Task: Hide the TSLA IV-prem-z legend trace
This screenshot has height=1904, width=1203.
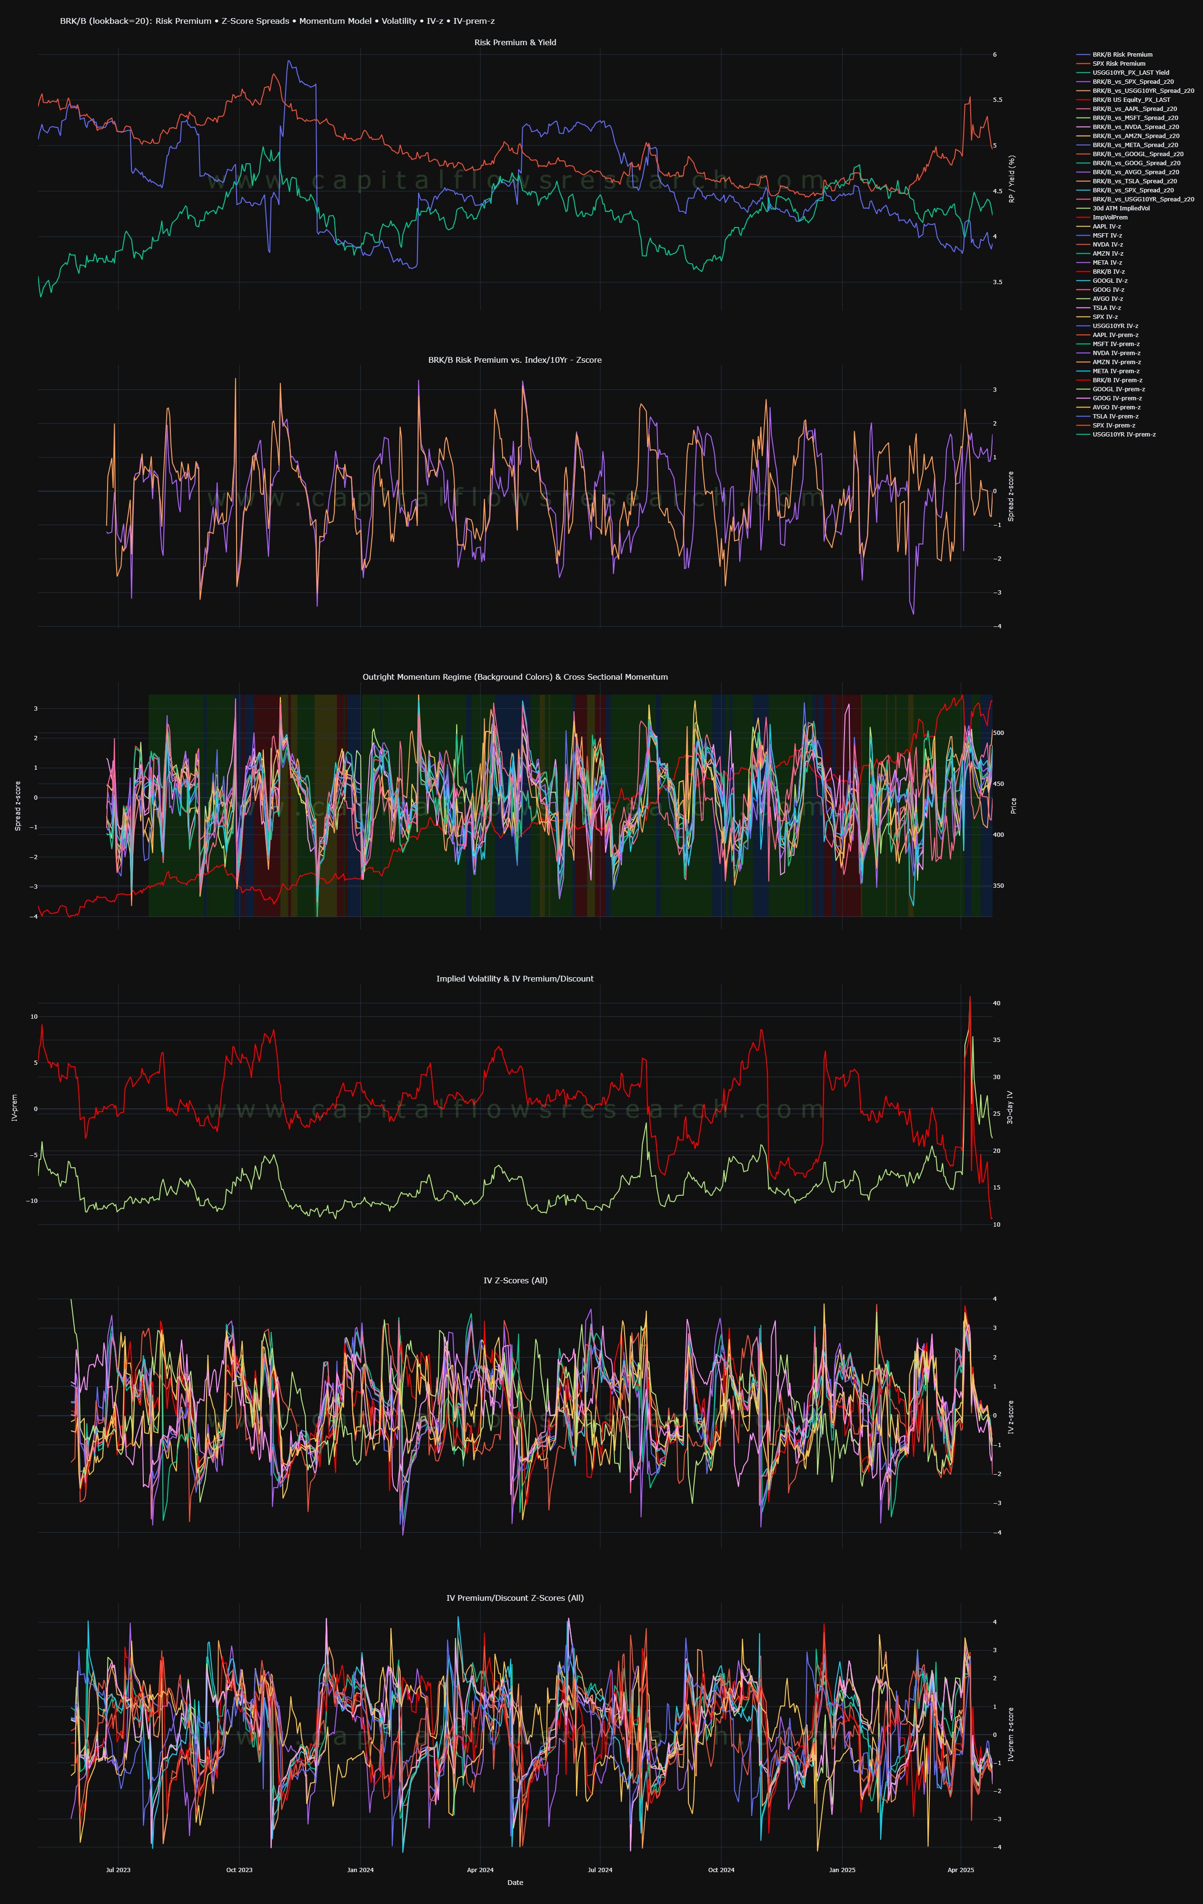Action: (x=1107, y=416)
